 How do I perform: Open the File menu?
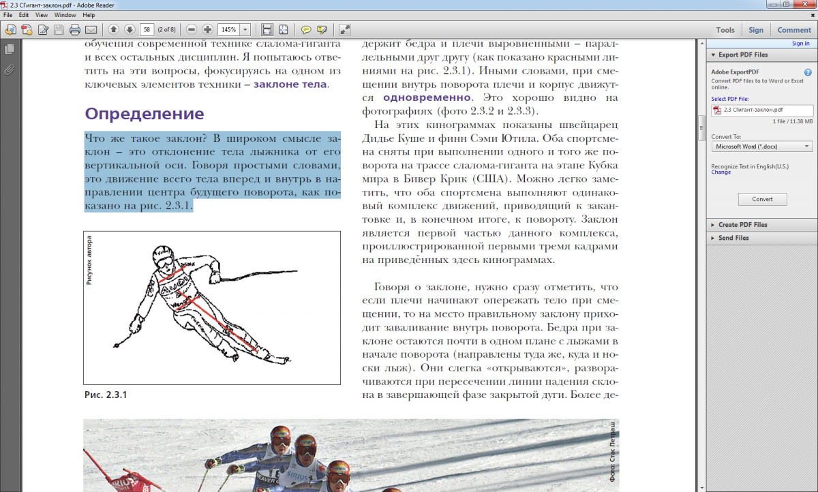coord(7,14)
